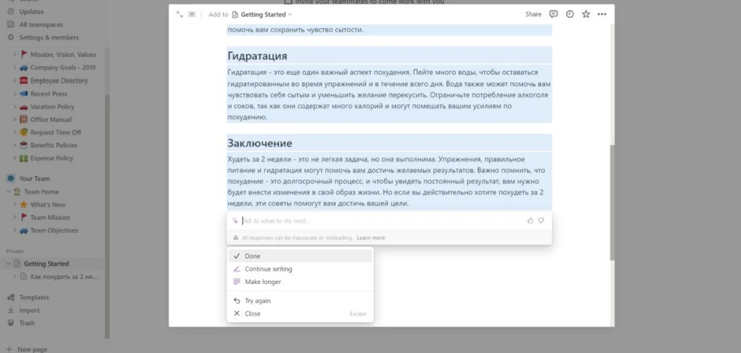Screen dimensions: 741x353
Task: Mark page as favorite with star icon
Action: click(586, 14)
